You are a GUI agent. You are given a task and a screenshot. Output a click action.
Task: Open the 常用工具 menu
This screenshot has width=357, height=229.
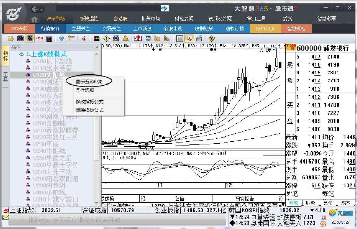(x=256, y=19)
